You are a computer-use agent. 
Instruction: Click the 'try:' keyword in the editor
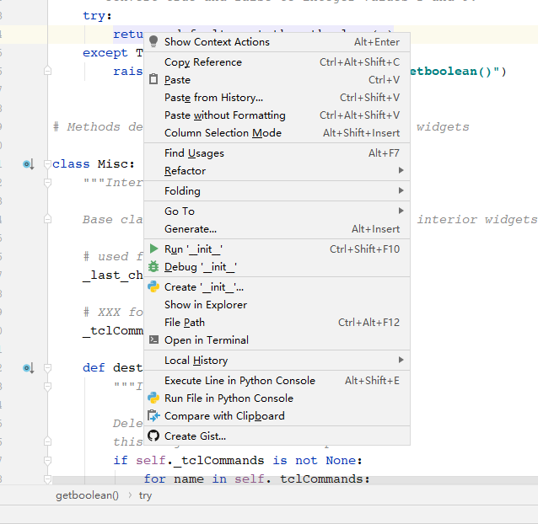[98, 16]
